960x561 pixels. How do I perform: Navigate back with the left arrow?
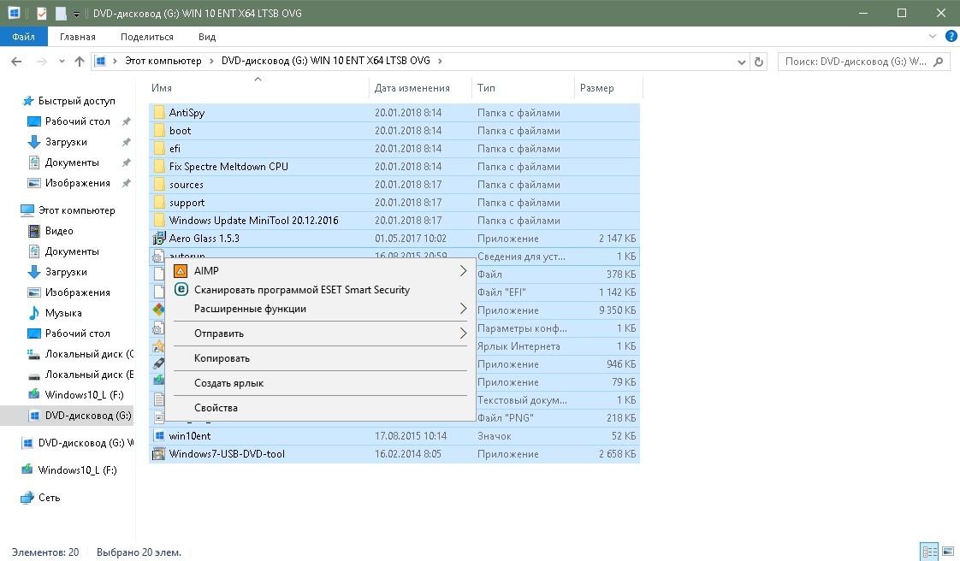point(16,62)
